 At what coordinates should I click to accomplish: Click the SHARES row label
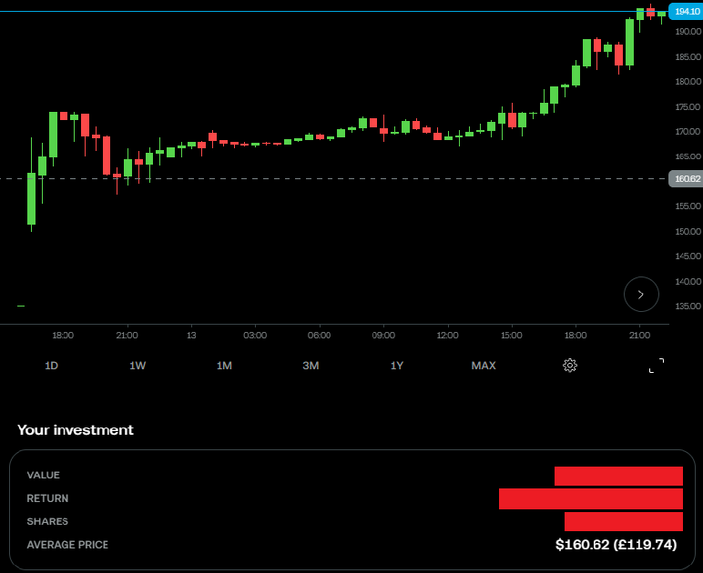coord(47,521)
